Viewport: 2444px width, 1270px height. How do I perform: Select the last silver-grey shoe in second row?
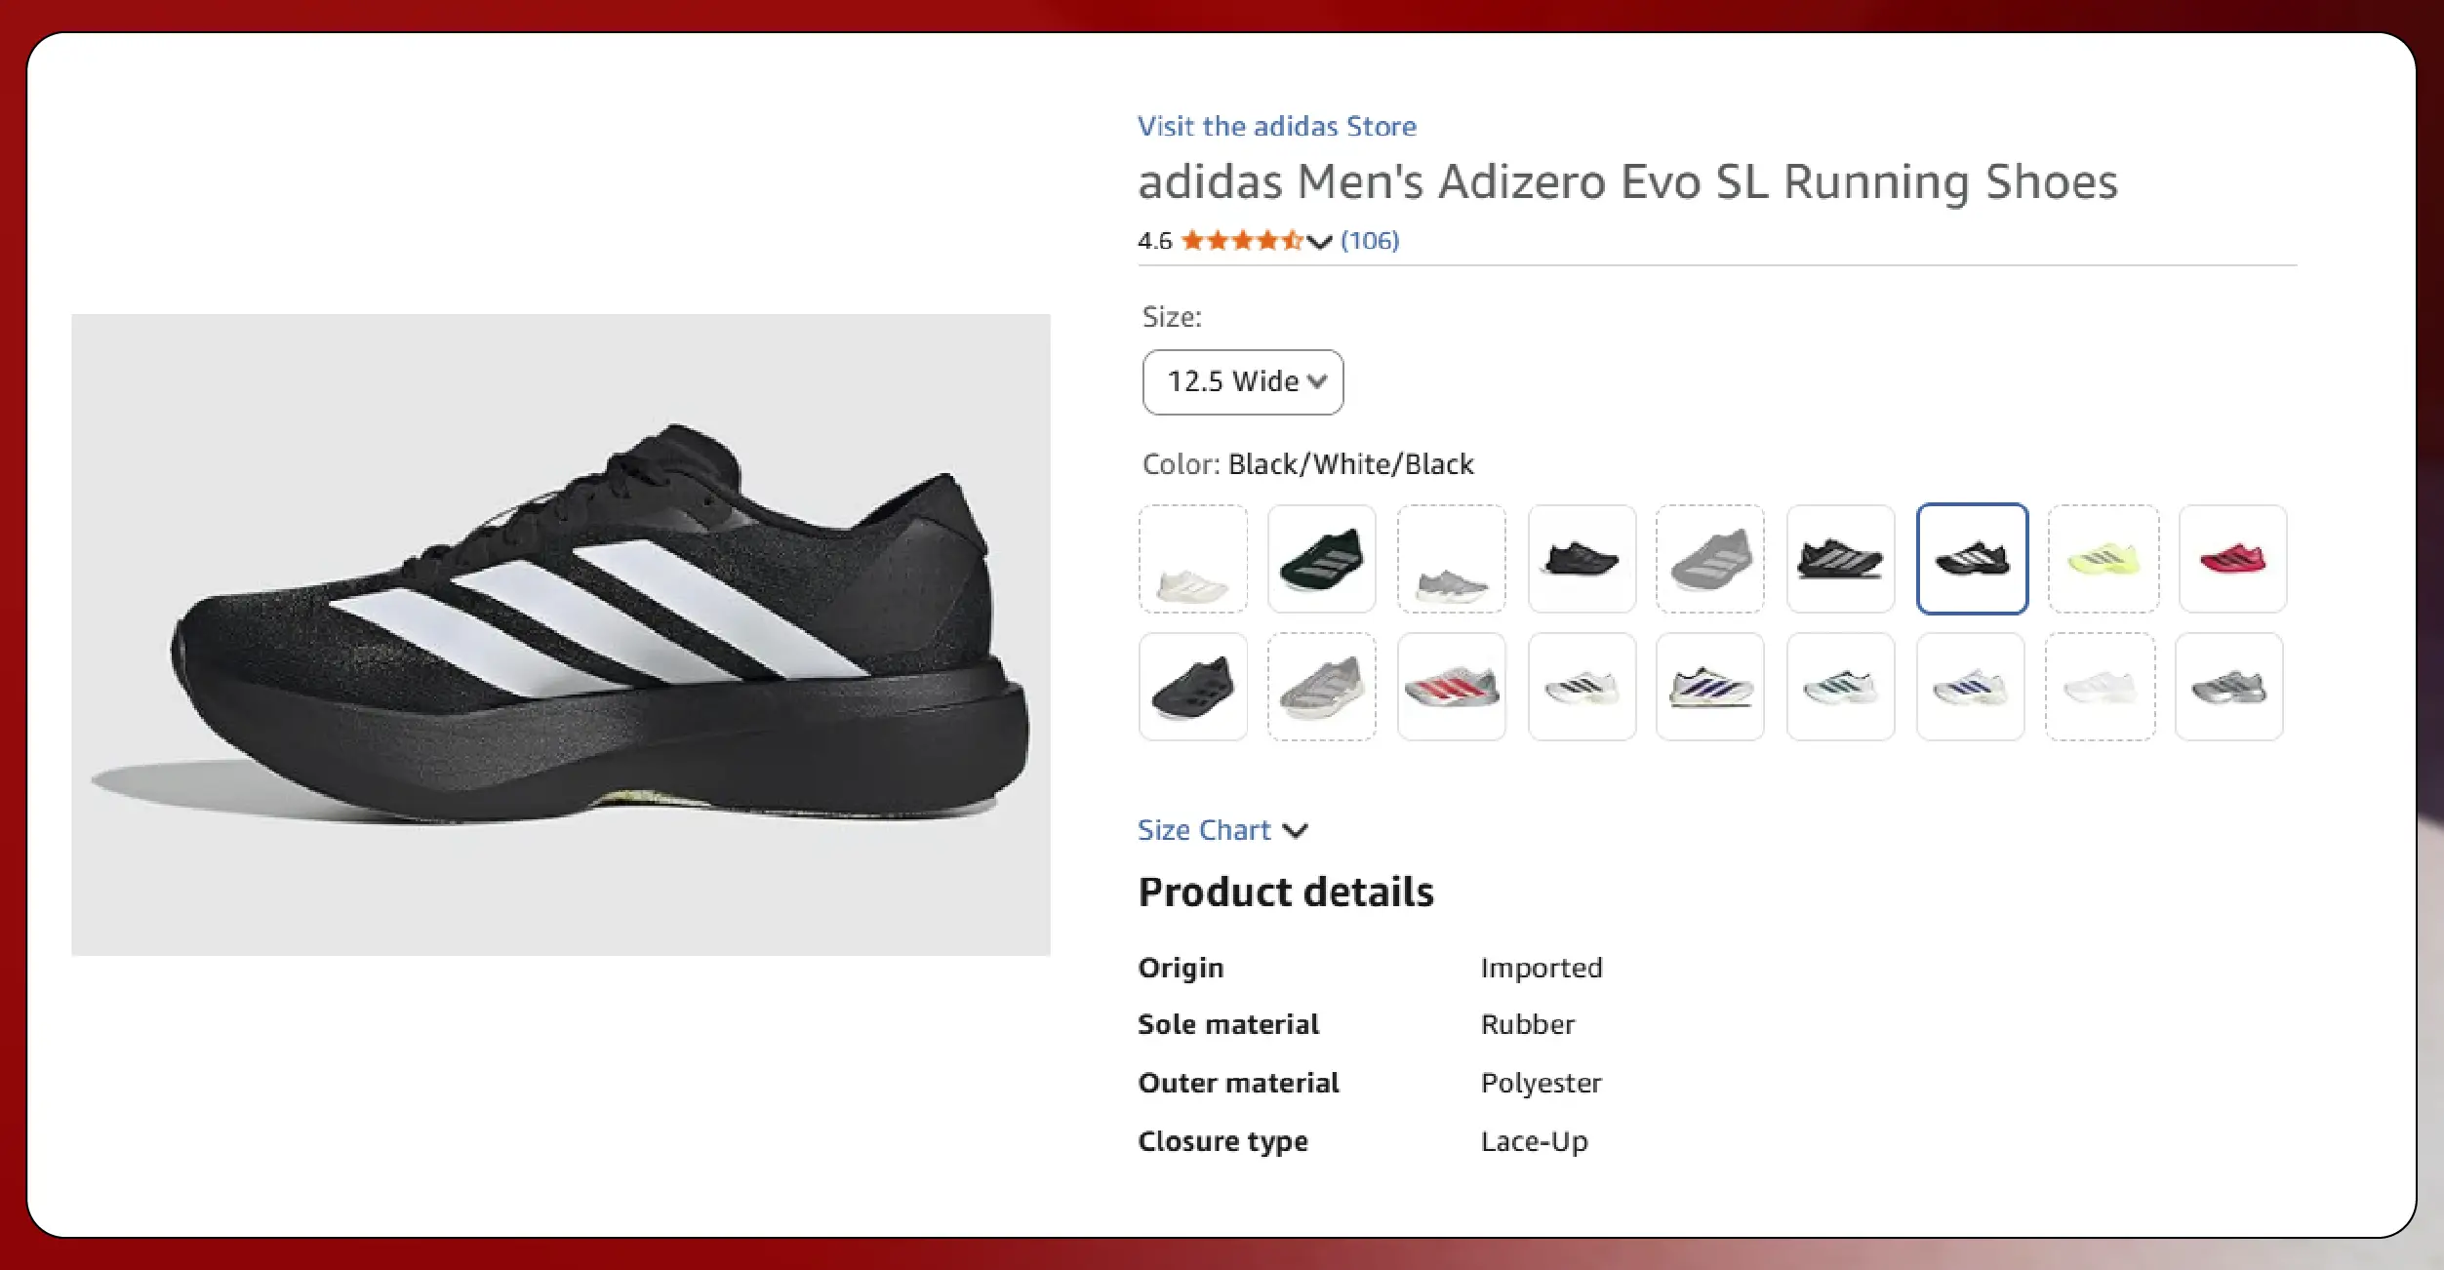pos(2228,687)
